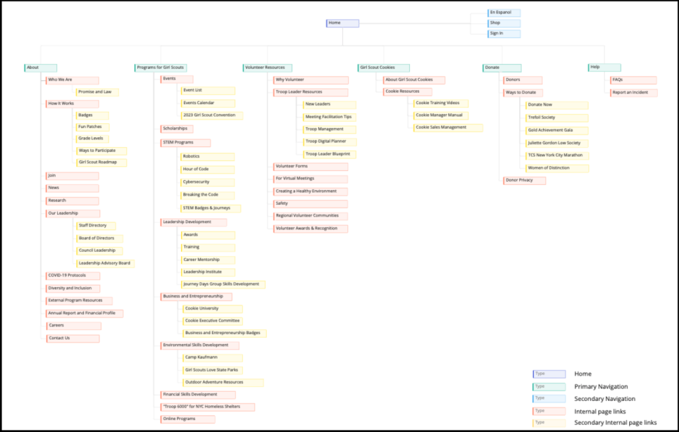Viewport: 679px width, 432px height.
Task: Click the En Espanol node
Action: click(x=504, y=13)
